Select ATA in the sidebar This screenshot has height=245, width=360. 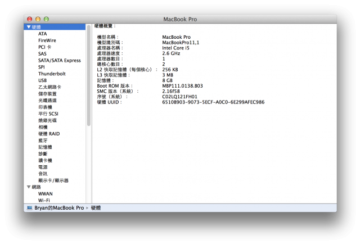click(43, 34)
